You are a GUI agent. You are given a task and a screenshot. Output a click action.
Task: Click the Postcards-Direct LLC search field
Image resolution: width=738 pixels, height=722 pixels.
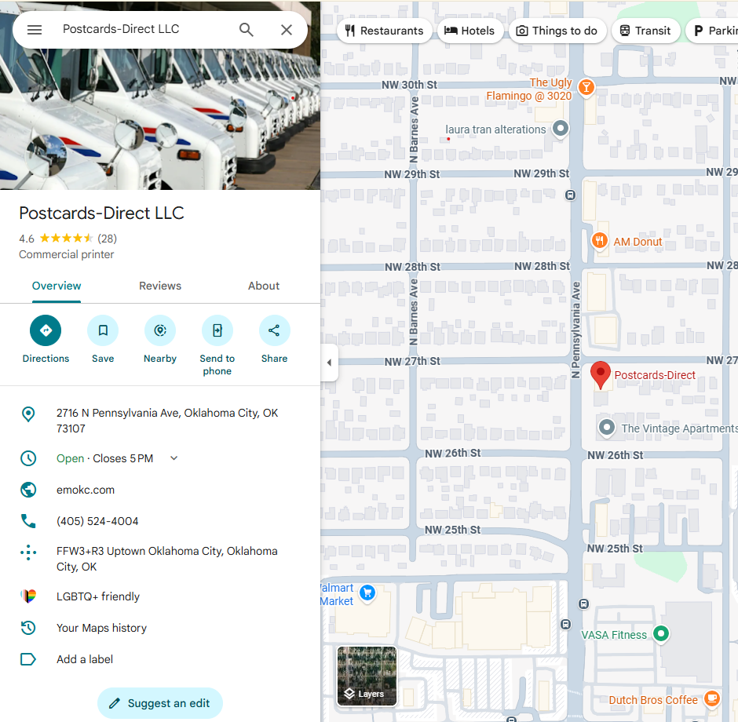pyautogui.click(x=141, y=29)
